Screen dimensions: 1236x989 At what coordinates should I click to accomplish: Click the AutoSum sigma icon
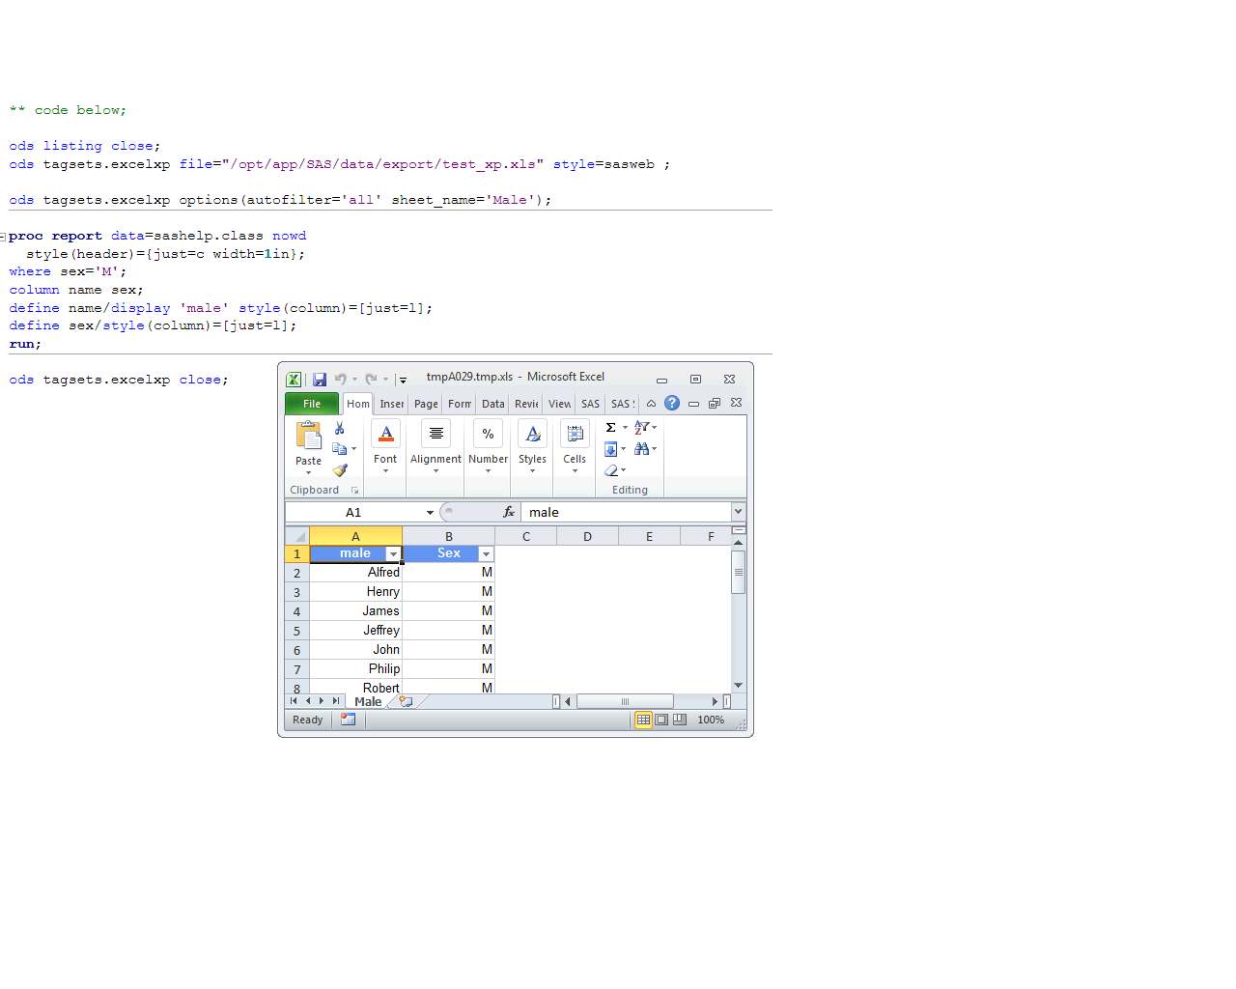pos(611,428)
